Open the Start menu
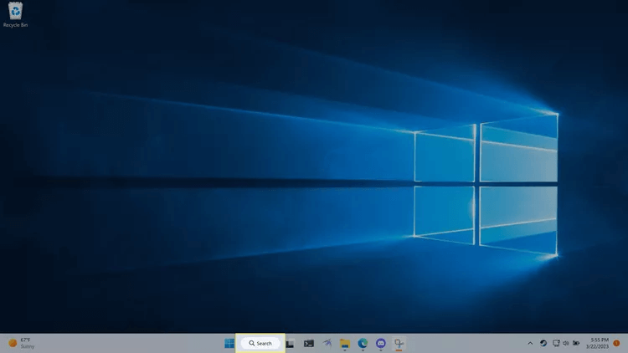Viewport: 628px width, 353px height. click(x=229, y=343)
